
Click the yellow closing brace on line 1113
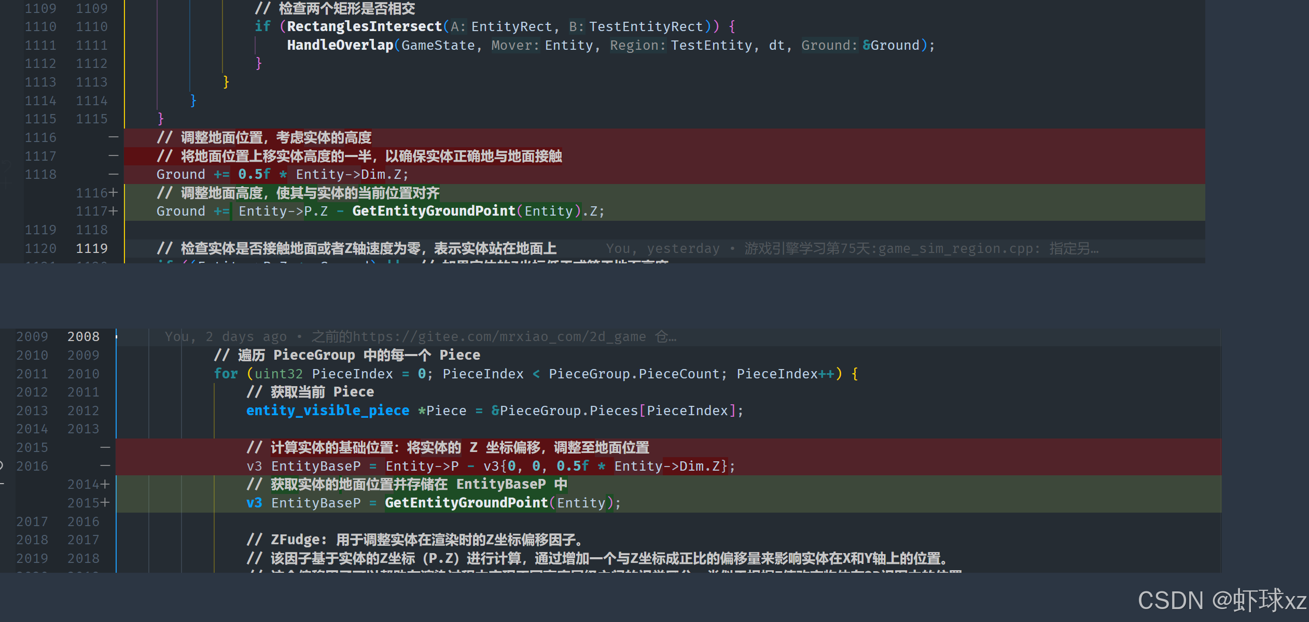click(226, 82)
